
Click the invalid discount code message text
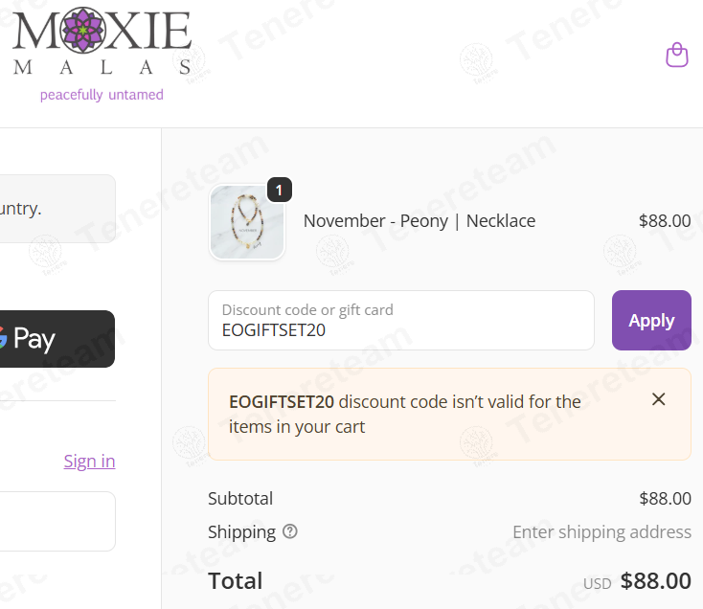pyautogui.click(x=405, y=414)
